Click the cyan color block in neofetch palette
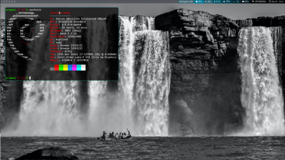The width and height of the screenshot is (285, 160). click(x=79, y=68)
